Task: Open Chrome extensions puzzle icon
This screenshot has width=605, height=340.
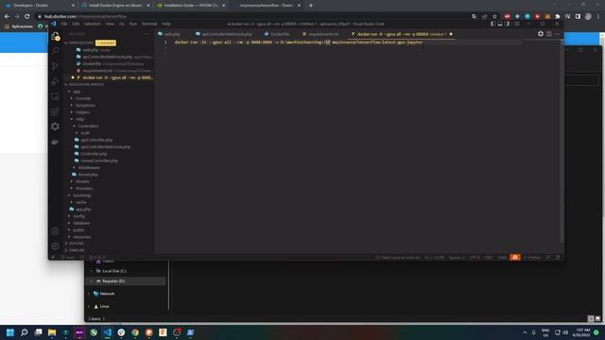Action: (558, 16)
